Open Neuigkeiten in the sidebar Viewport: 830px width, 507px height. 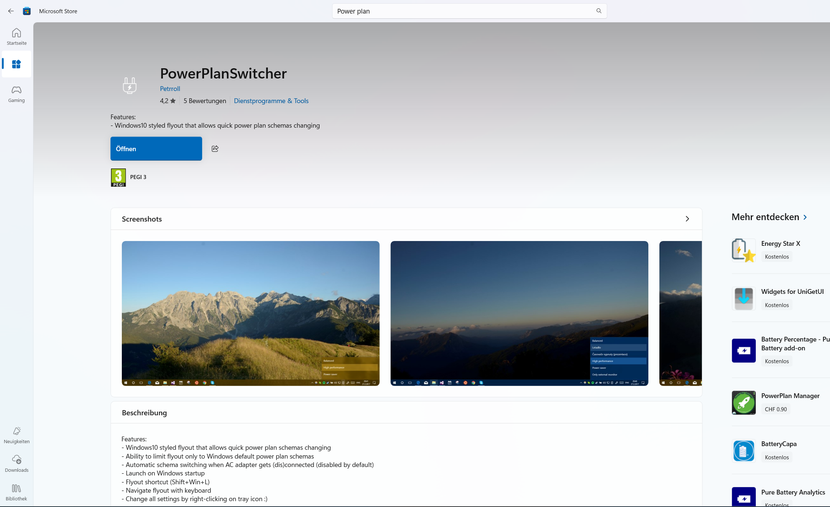[x=17, y=435]
